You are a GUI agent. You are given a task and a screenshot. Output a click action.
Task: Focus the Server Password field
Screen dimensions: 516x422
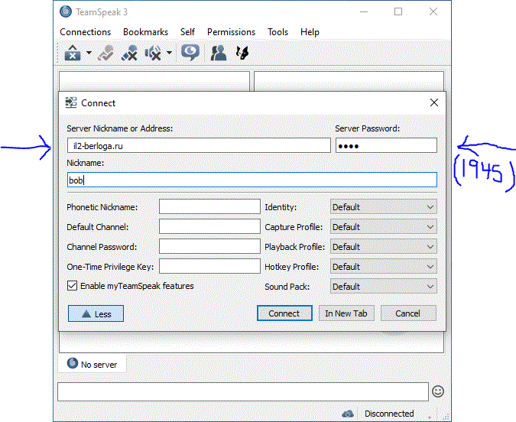[x=386, y=145]
